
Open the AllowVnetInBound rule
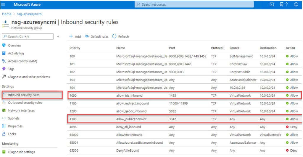tap(129, 135)
